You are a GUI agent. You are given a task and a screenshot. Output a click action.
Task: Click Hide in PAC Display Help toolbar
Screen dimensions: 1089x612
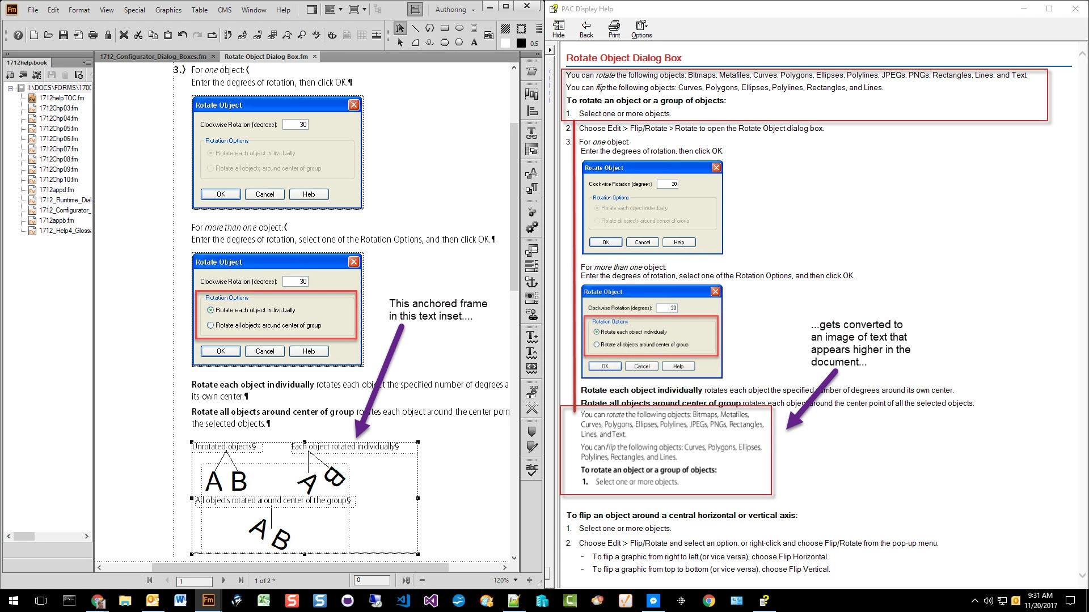(559, 29)
